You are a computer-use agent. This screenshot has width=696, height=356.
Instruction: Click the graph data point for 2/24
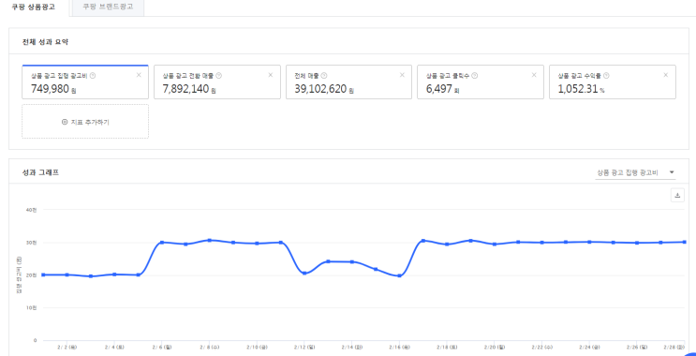pyautogui.click(x=589, y=242)
